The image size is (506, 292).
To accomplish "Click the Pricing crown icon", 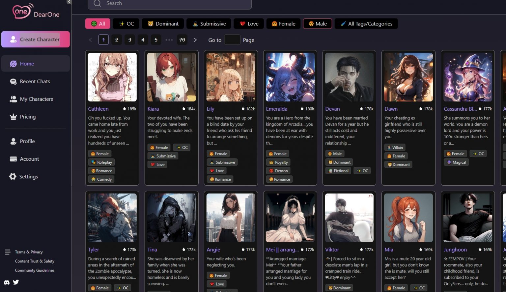I will pyautogui.click(x=13, y=117).
